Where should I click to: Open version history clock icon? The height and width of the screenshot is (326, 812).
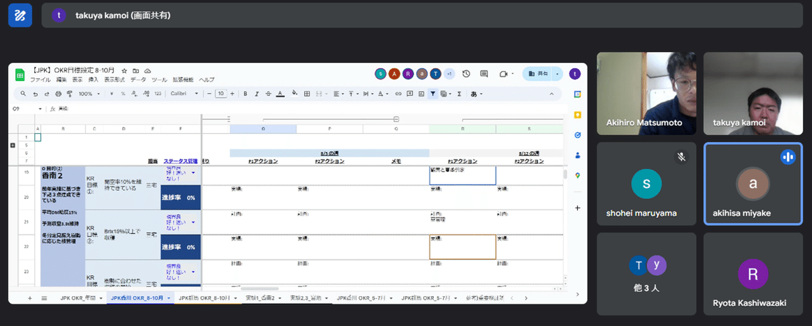pyautogui.click(x=466, y=74)
